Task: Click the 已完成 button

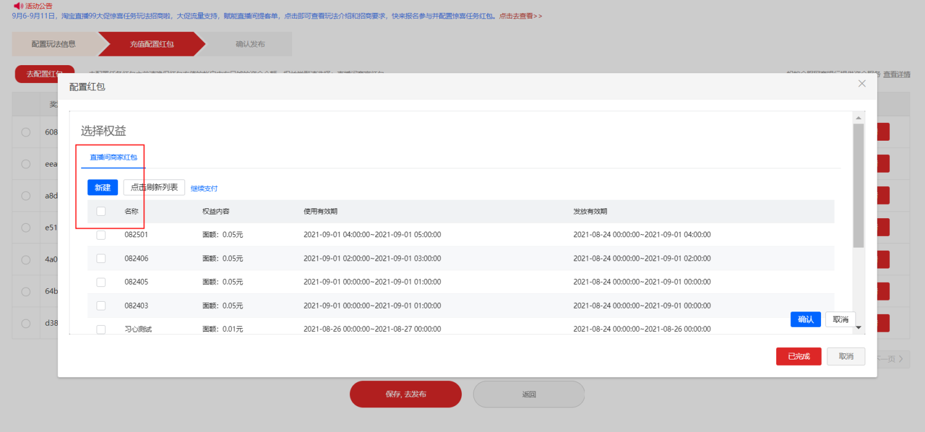Action: [798, 356]
